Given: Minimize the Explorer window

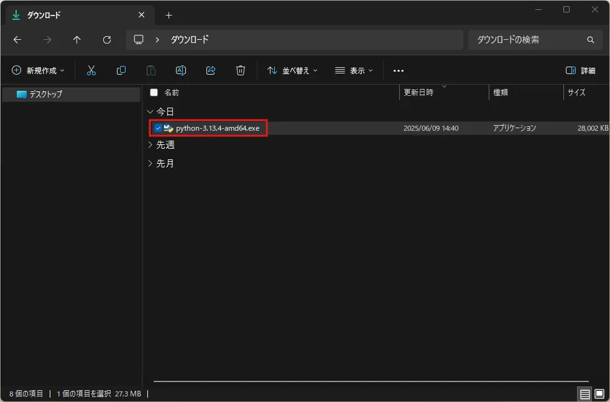Looking at the screenshot, I should coord(538,9).
